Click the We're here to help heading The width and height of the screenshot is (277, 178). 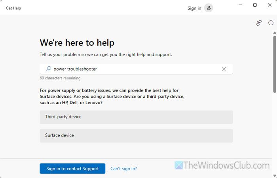pyautogui.click(x=77, y=43)
